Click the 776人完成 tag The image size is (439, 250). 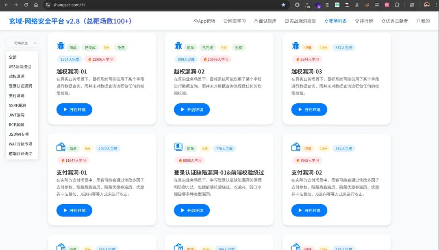[x=224, y=149]
